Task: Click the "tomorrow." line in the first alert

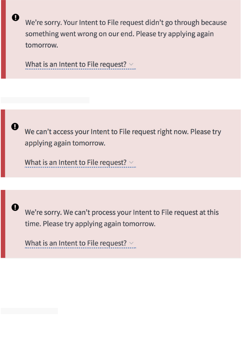Action: [x=42, y=45]
